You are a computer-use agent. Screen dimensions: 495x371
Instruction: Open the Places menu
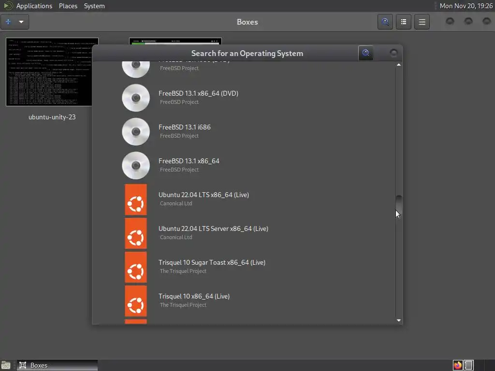coord(68,6)
